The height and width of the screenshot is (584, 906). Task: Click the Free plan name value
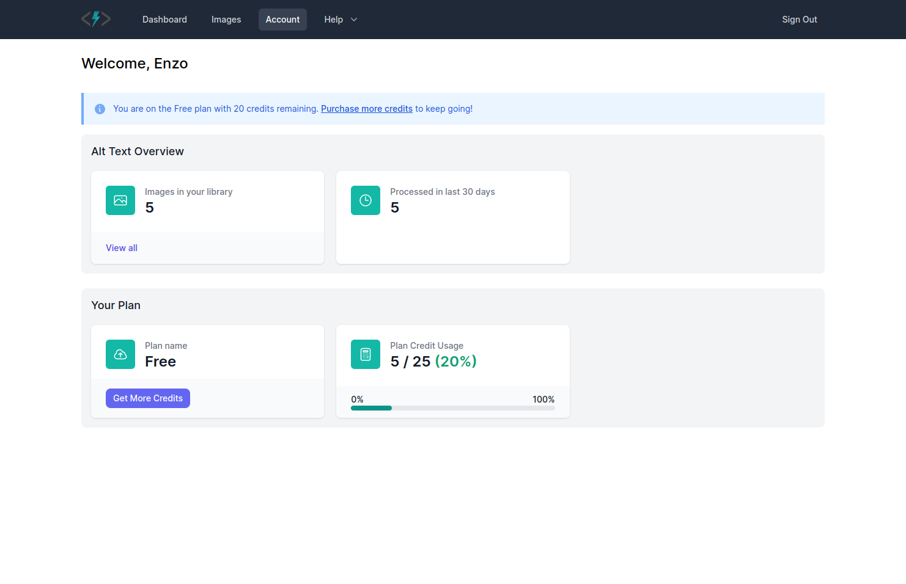[x=160, y=362]
